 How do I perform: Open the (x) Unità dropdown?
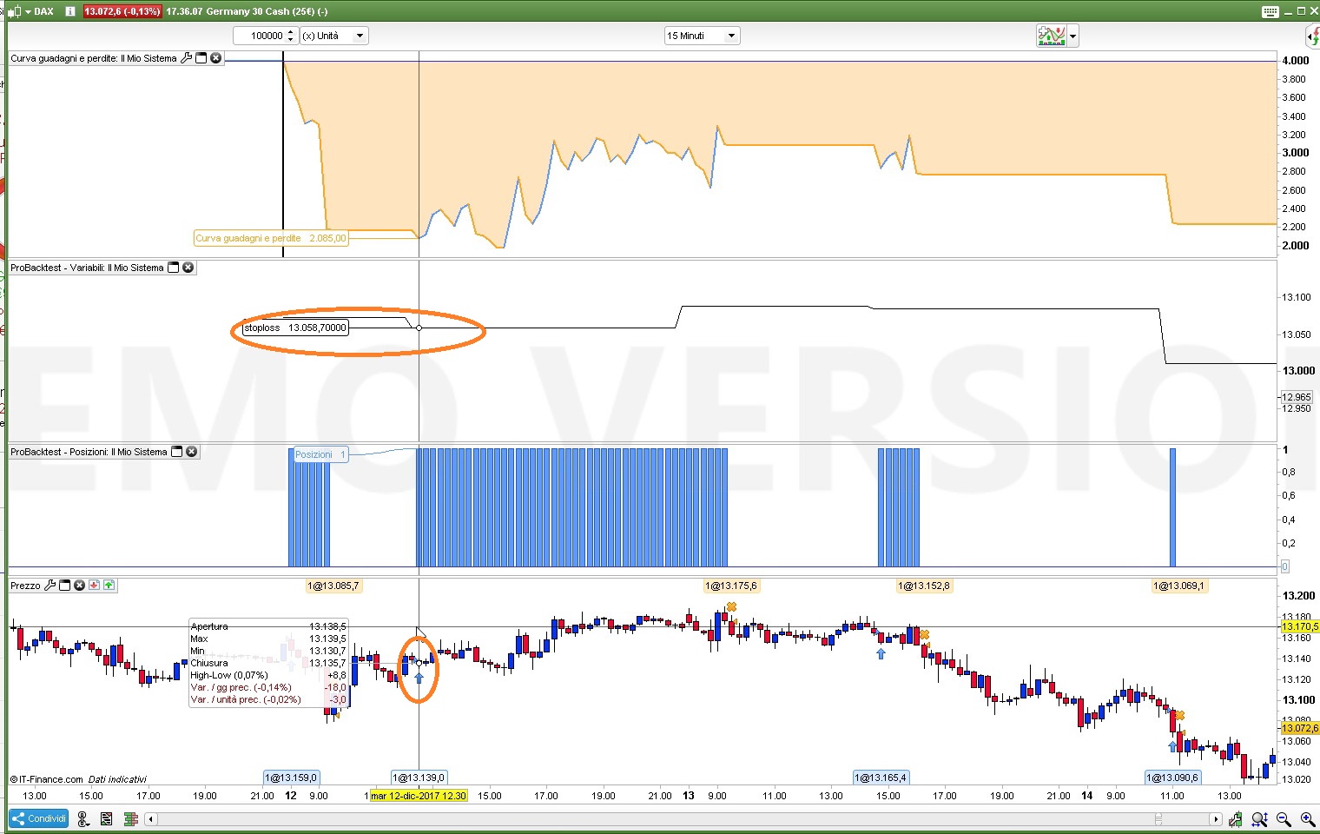pos(334,36)
